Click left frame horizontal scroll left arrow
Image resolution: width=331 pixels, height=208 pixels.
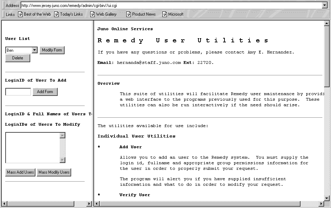point(4,204)
